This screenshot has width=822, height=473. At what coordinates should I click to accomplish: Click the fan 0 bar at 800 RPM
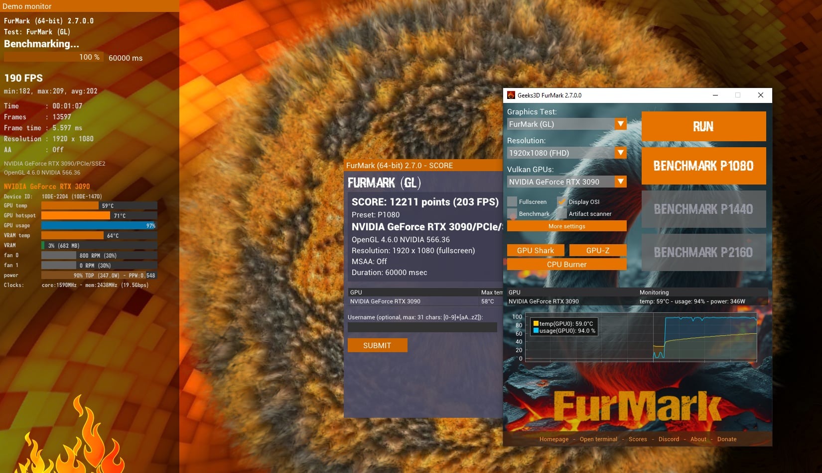coord(99,255)
